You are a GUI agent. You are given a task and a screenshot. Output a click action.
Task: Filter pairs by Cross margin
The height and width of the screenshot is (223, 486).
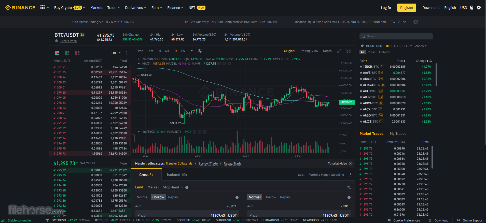click(371, 52)
